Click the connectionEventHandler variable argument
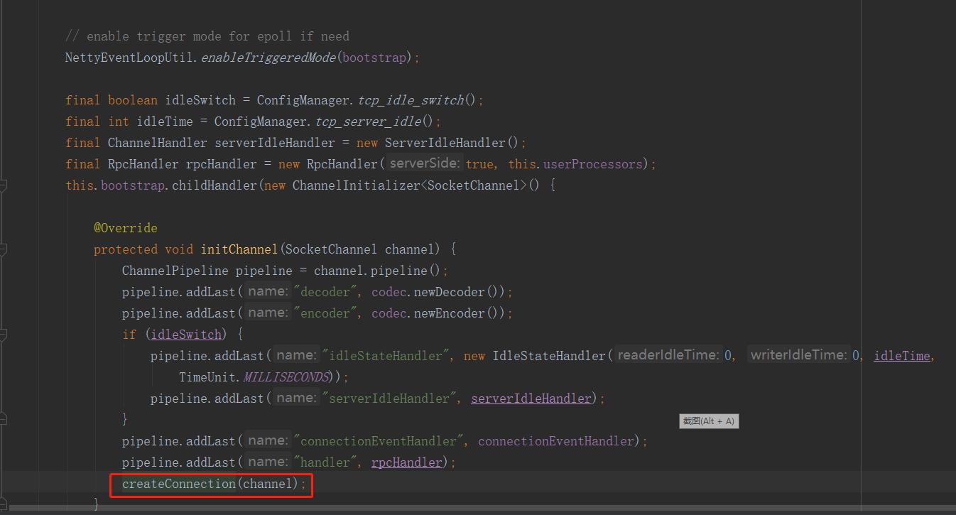The height and width of the screenshot is (515, 956). coord(556,441)
